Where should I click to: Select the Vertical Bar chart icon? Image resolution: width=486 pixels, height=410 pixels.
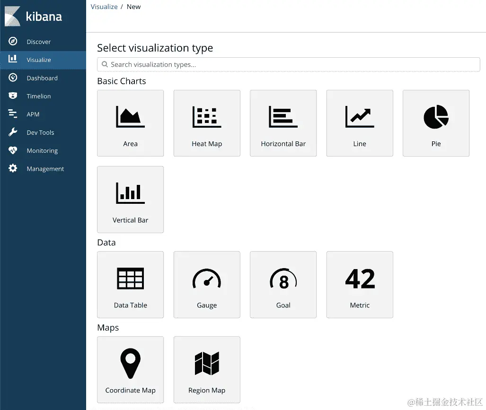click(130, 193)
